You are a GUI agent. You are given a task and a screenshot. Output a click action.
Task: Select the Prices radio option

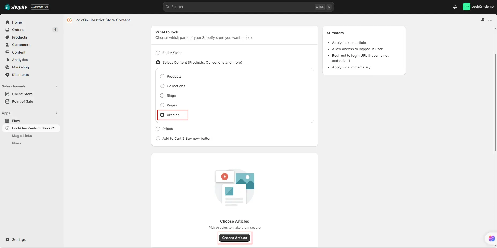pos(158,129)
